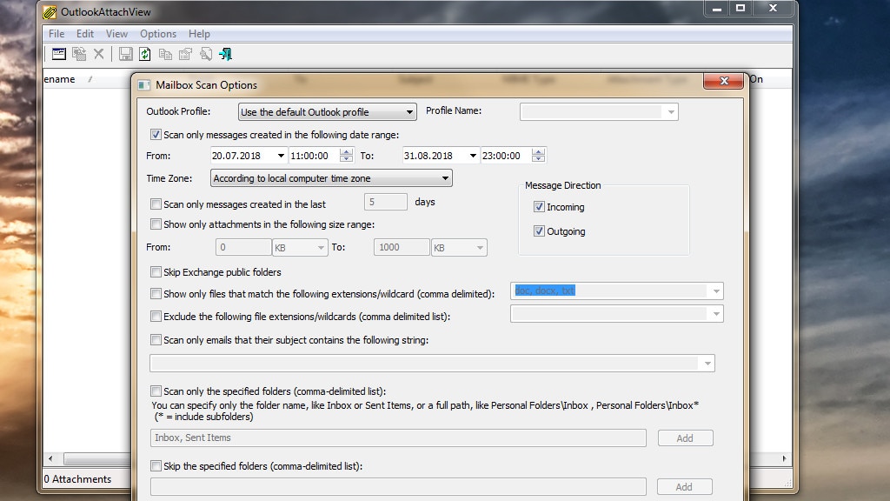
Task: Click the Delete (X) toolbar icon
Action: pos(99,54)
